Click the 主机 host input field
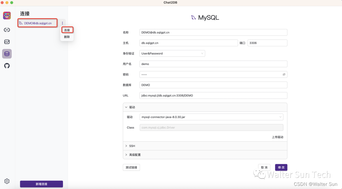Viewport: 342px width, 189px height. pos(189,43)
